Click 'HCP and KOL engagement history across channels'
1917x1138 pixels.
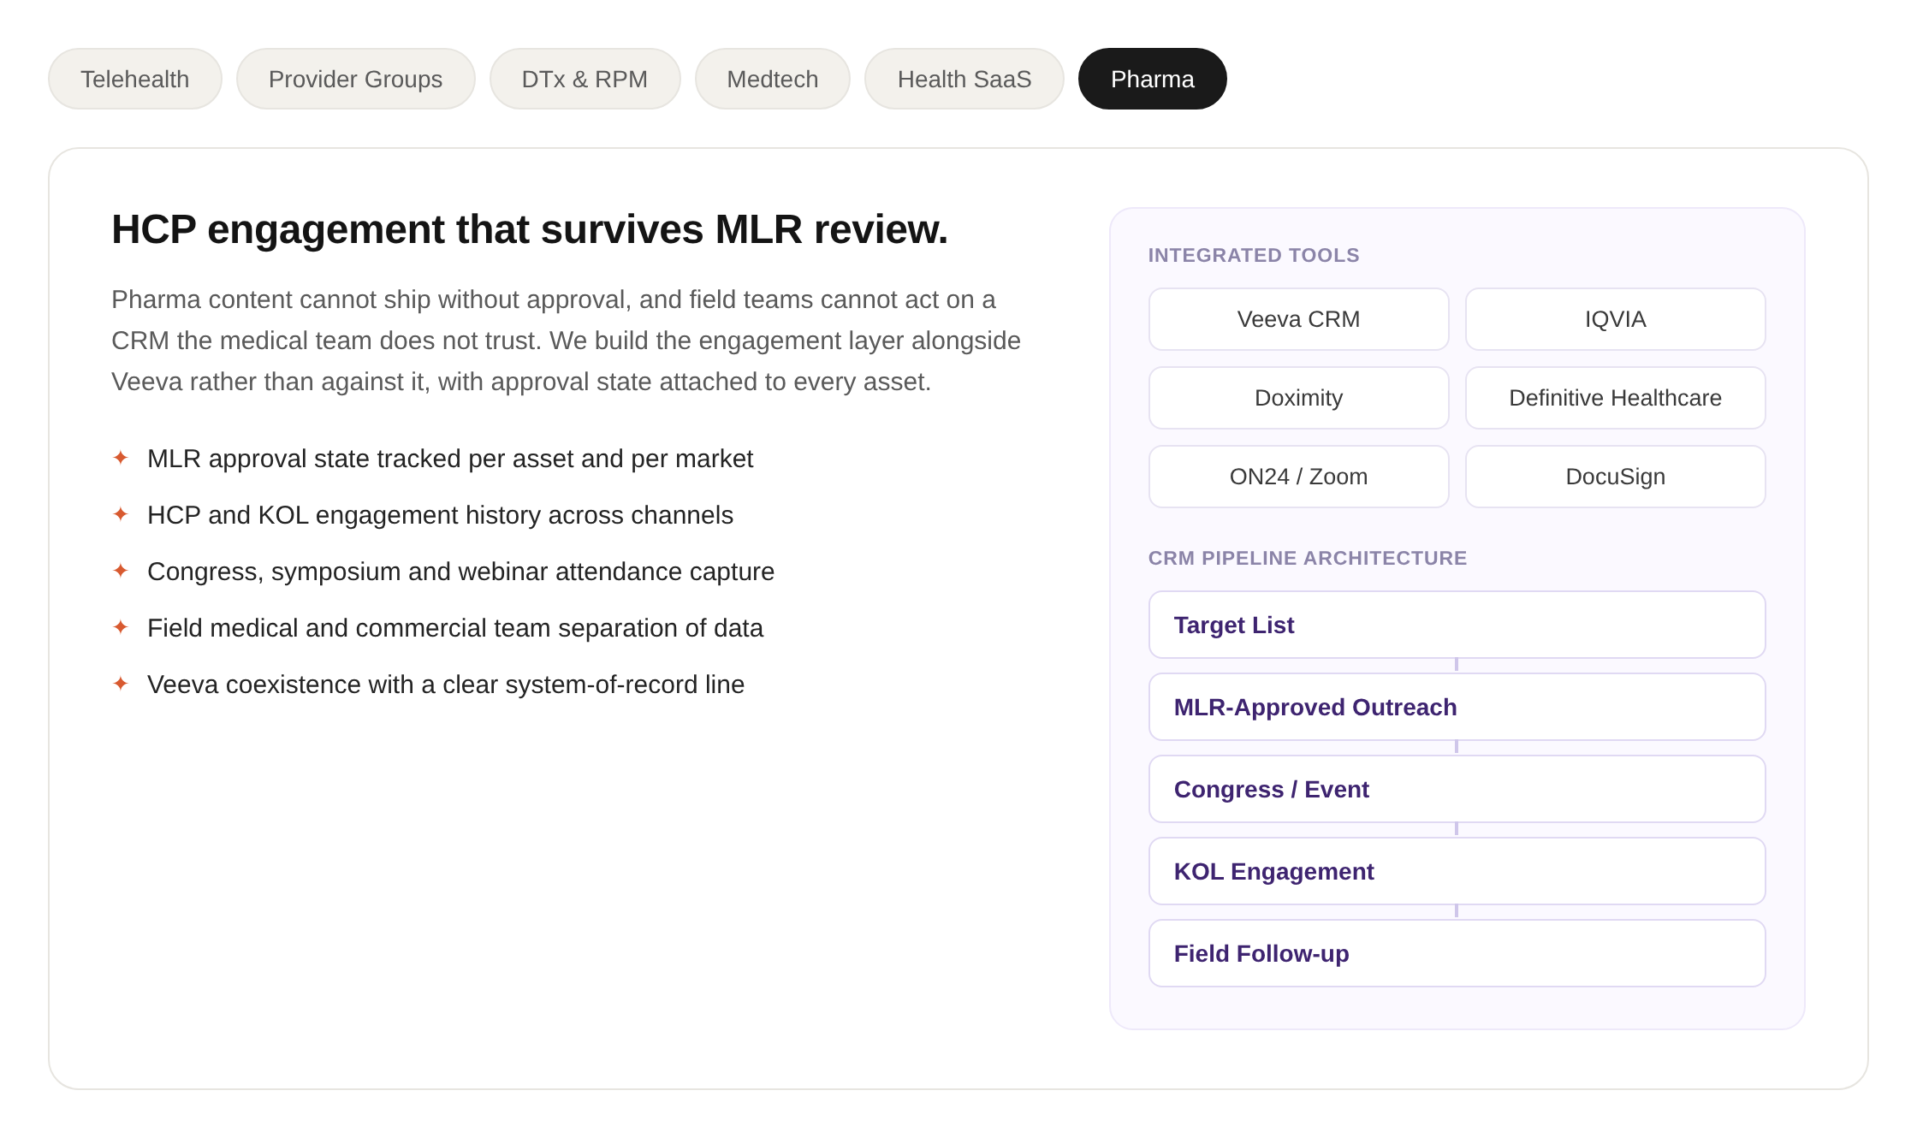point(440,515)
